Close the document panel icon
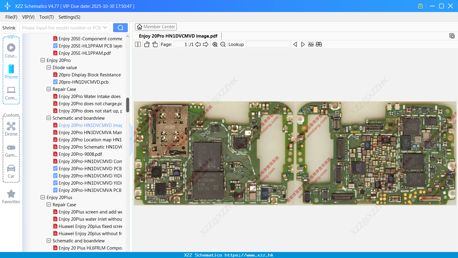This screenshot has width=458, height=258. tap(452, 36)
